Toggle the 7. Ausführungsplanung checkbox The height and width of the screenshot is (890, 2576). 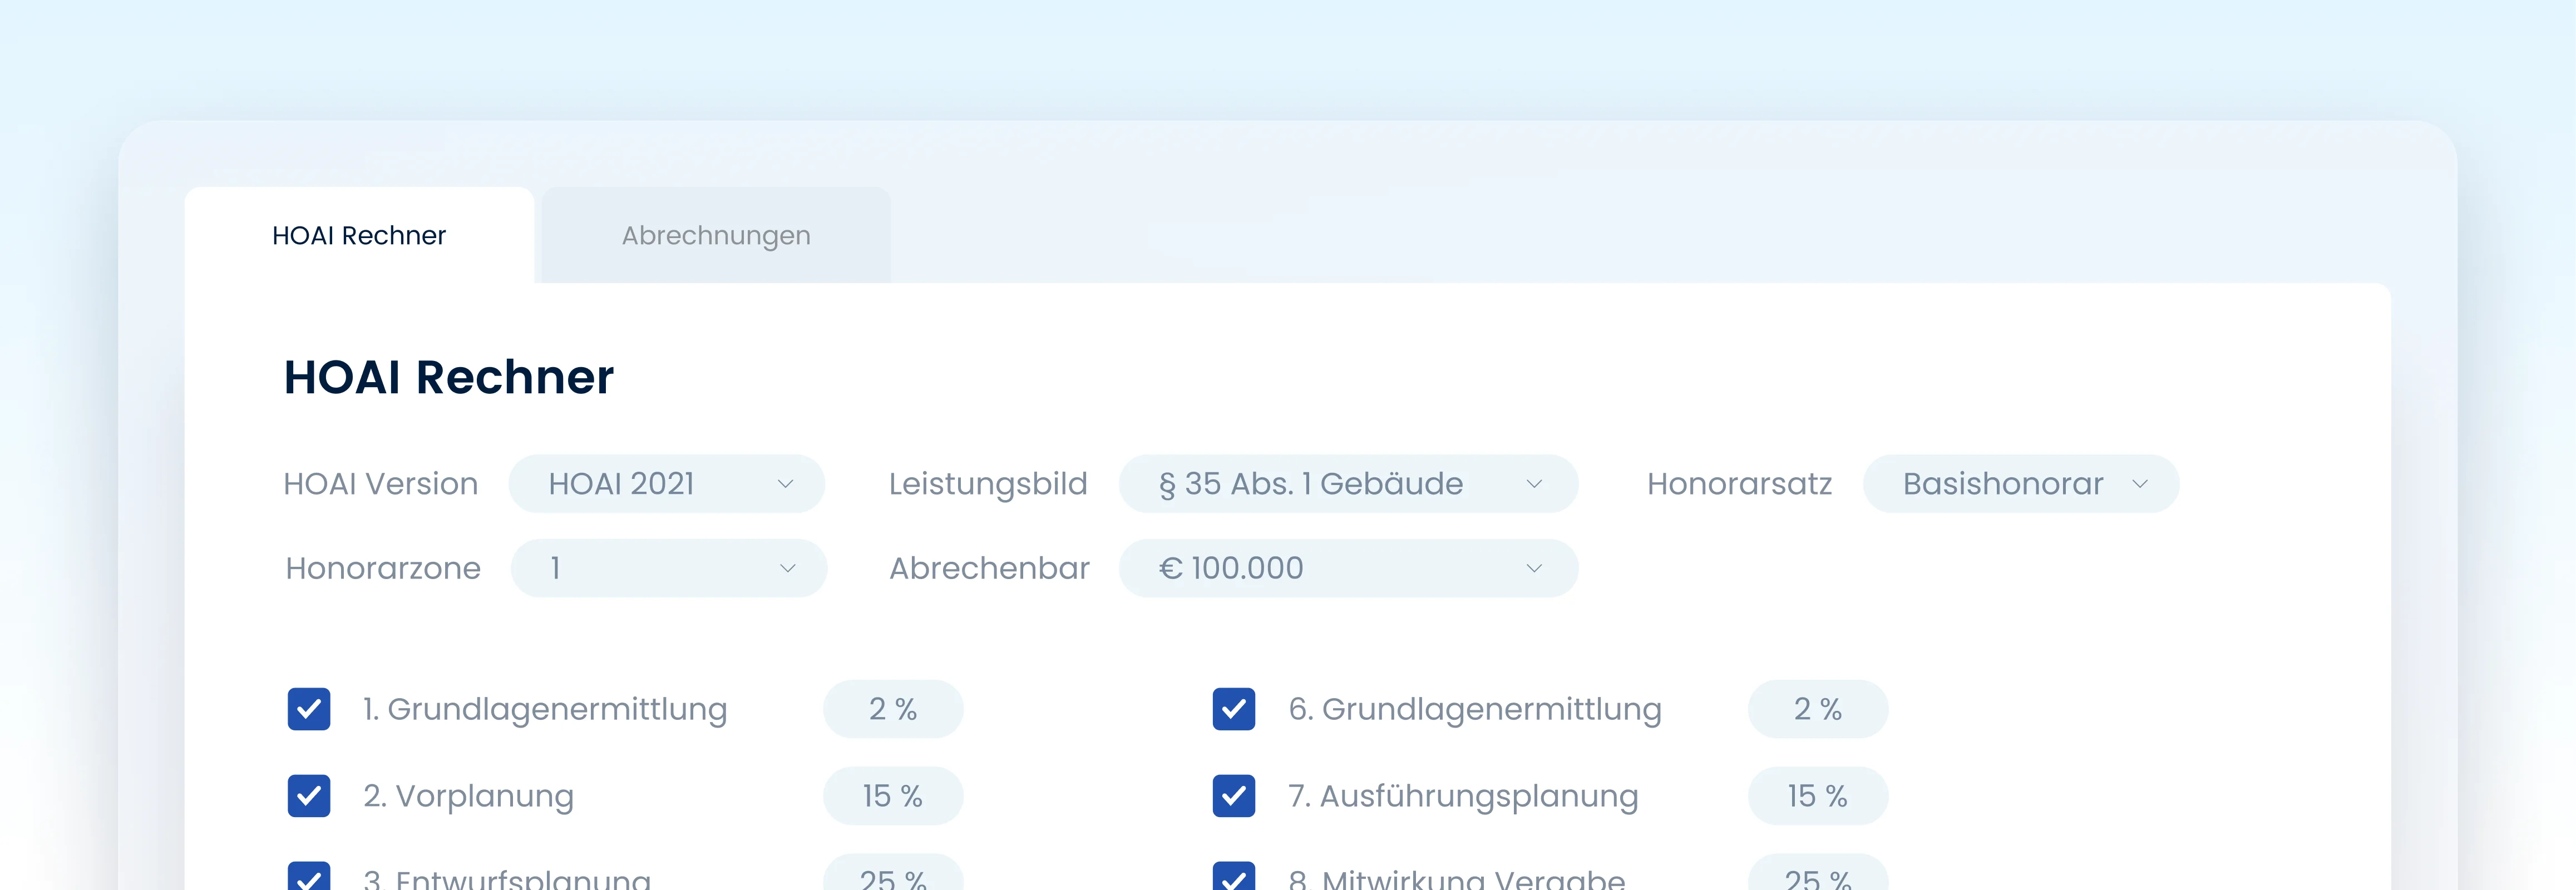coord(1234,796)
